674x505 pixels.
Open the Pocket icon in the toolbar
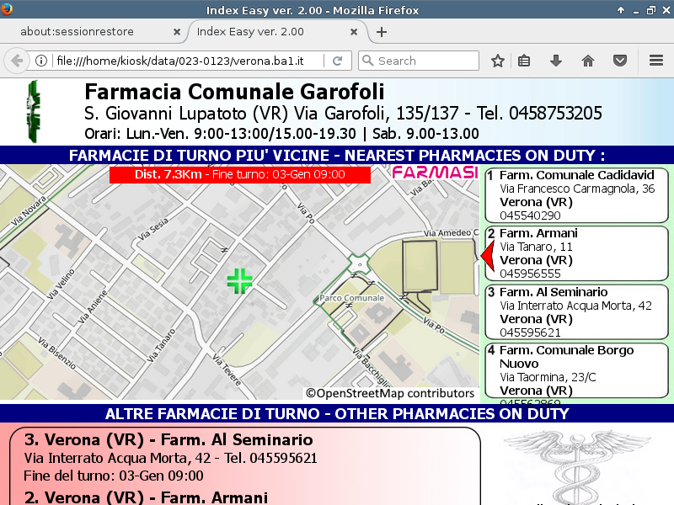[x=619, y=61]
